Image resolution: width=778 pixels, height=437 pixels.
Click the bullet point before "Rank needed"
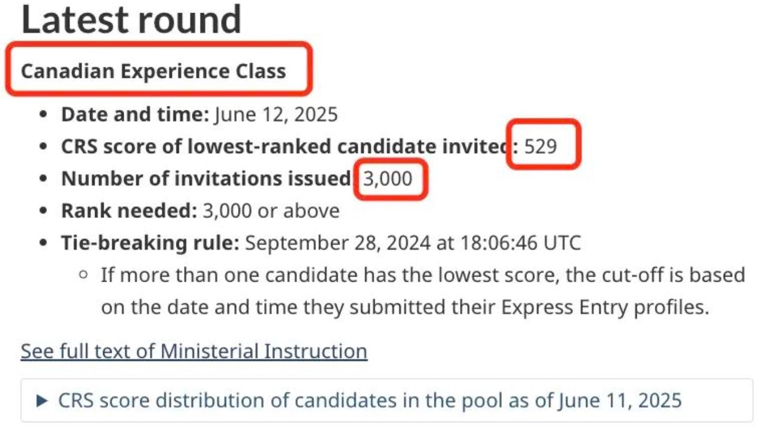(43, 211)
